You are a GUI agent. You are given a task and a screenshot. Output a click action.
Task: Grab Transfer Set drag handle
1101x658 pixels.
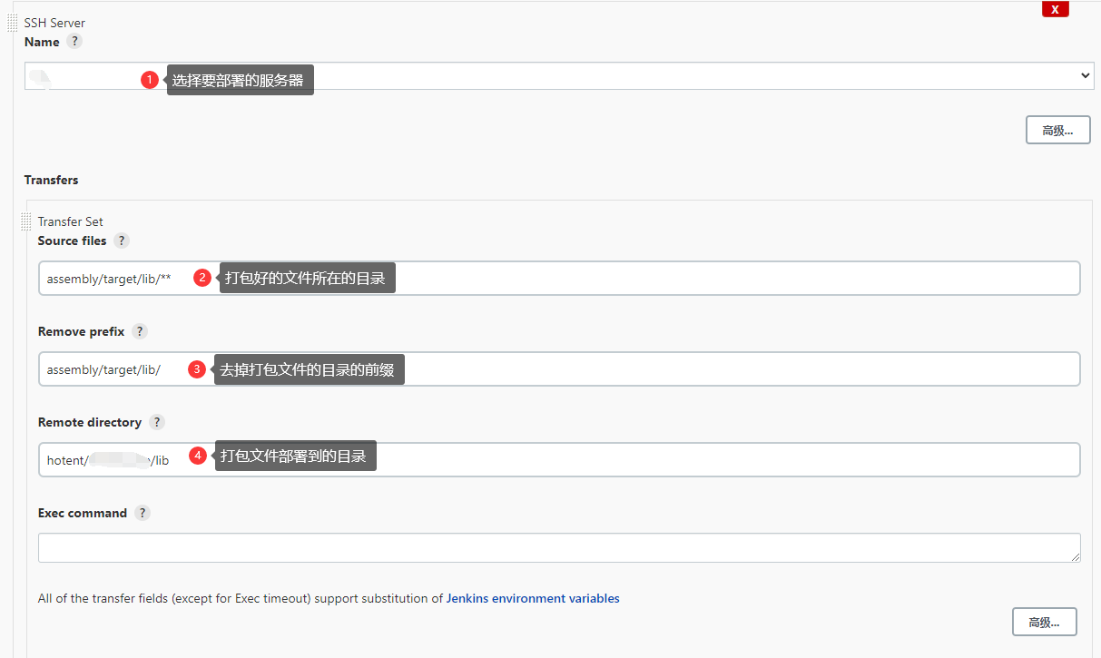click(25, 221)
